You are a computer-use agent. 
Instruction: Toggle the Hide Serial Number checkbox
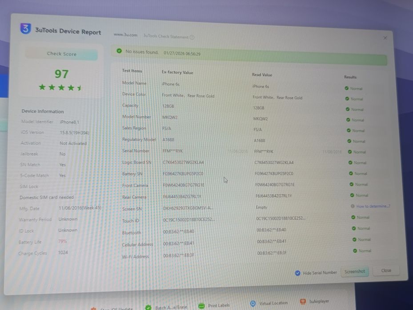click(x=297, y=273)
